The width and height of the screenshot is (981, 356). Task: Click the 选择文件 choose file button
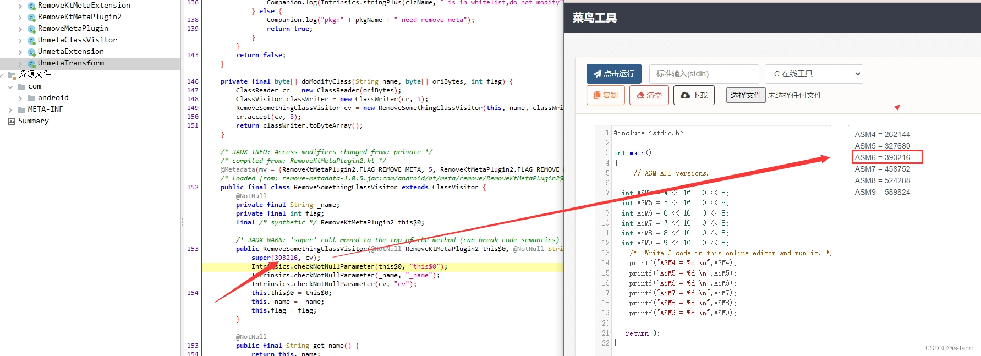(x=746, y=95)
